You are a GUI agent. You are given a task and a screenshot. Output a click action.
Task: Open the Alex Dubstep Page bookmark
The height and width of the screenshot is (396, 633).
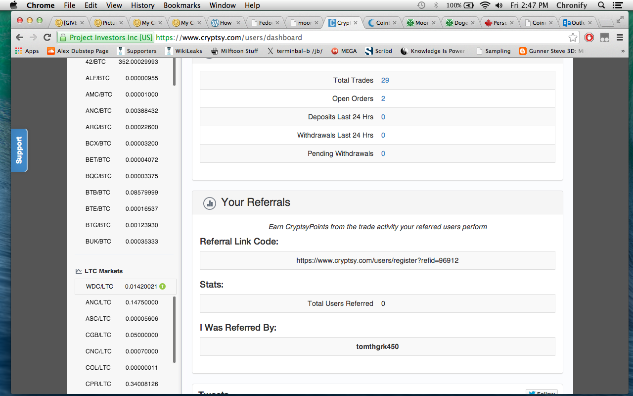click(78, 51)
